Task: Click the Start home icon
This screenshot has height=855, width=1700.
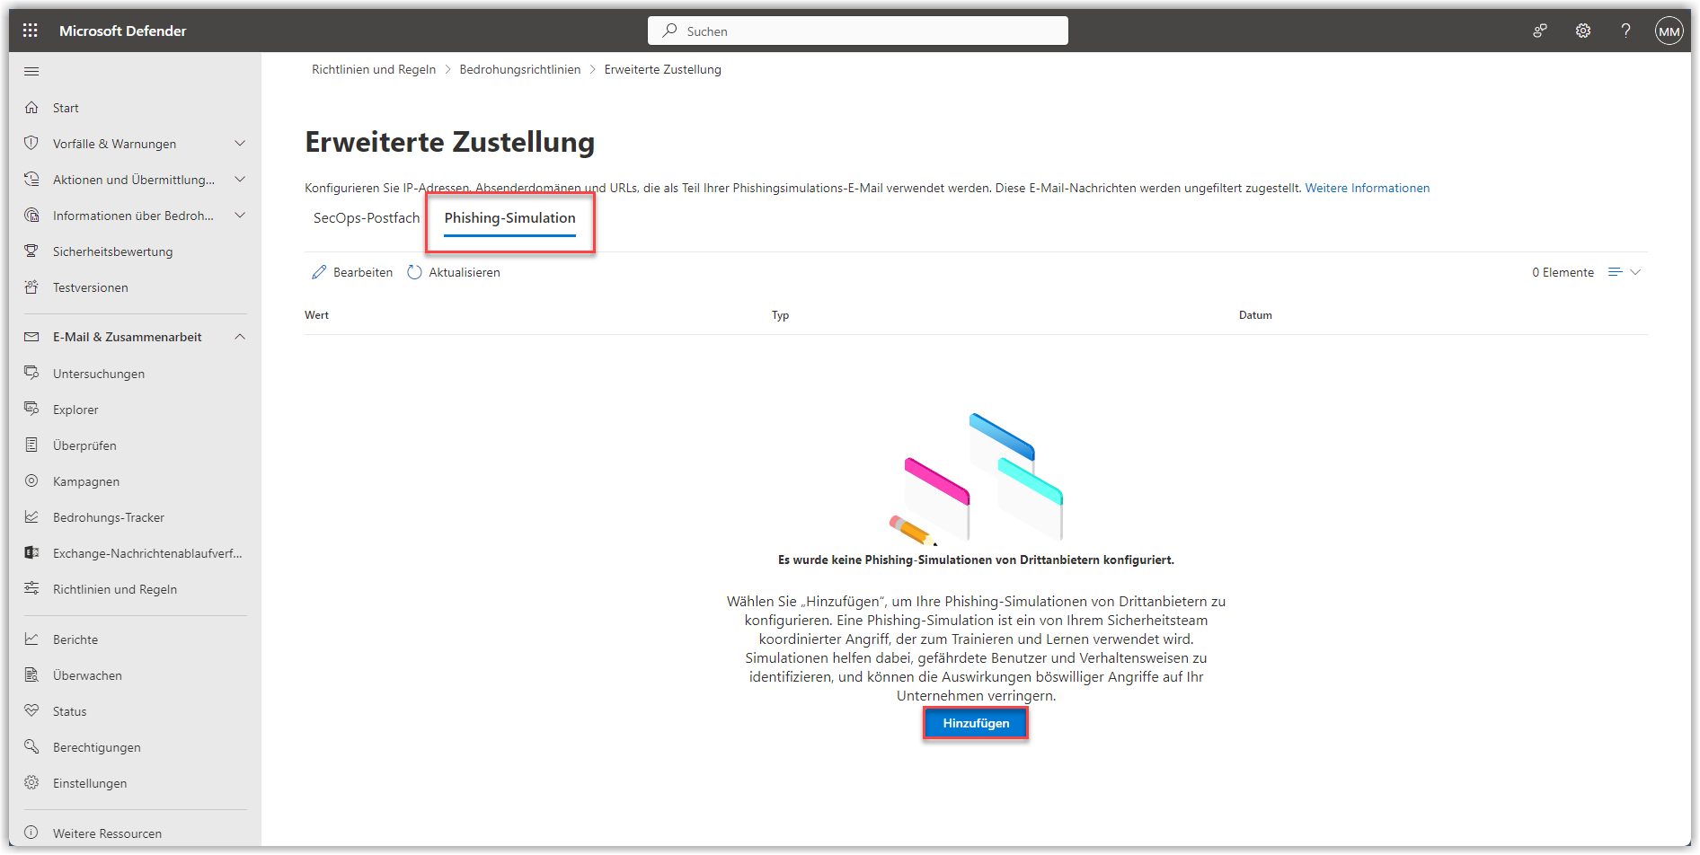Action: [31, 108]
